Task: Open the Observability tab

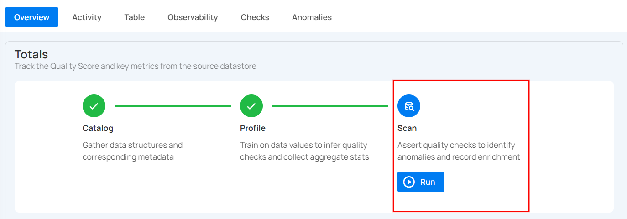Action: pyautogui.click(x=193, y=17)
